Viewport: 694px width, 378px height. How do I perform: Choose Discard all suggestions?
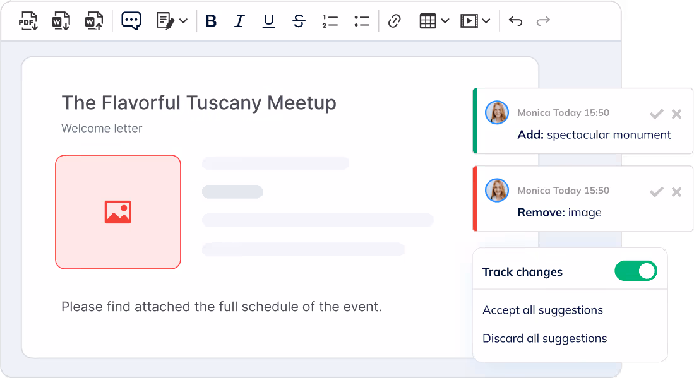pos(544,338)
